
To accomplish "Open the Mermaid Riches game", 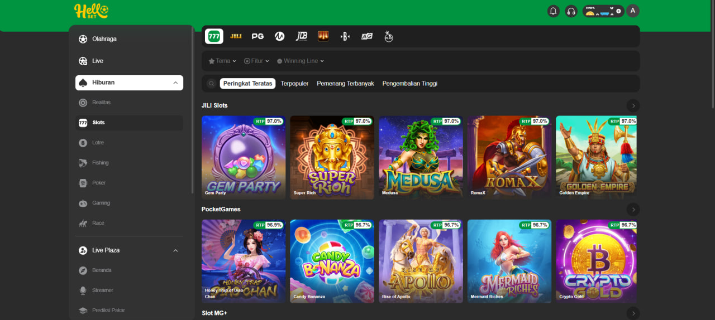I will tap(509, 261).
